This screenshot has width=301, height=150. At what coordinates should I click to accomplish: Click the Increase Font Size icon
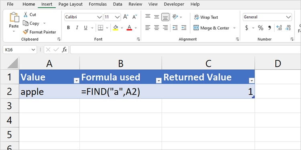point(126,17)
